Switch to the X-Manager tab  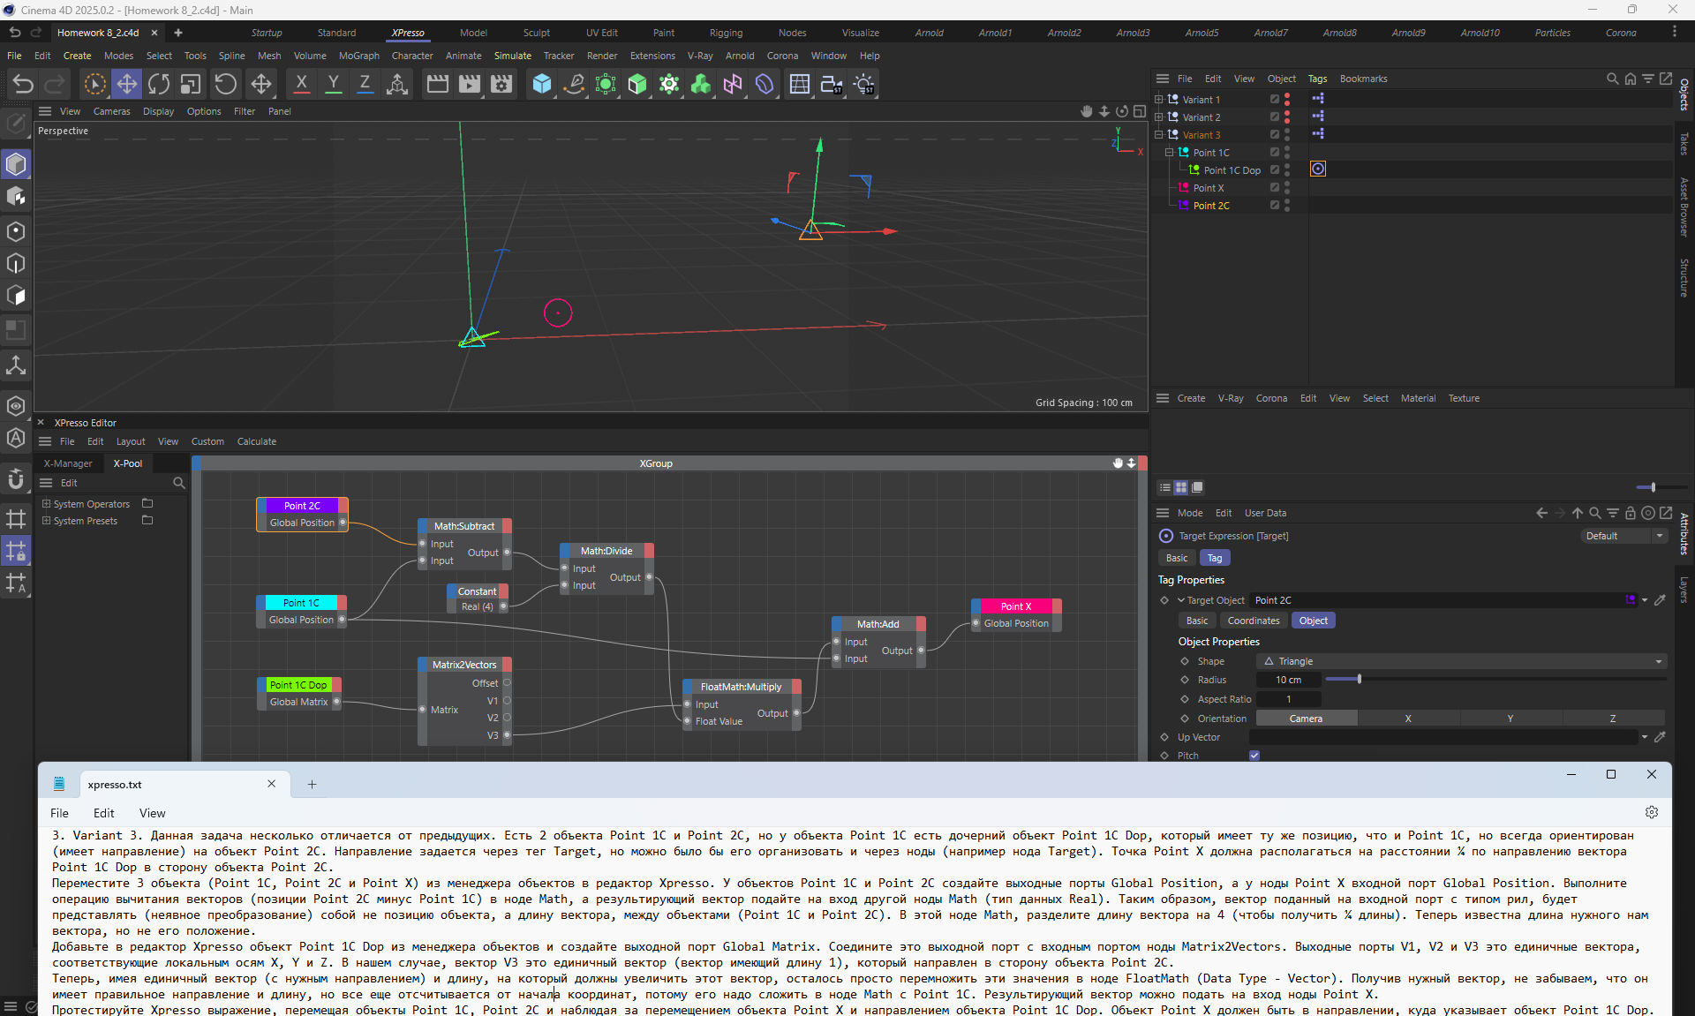(x=68, y=463)
